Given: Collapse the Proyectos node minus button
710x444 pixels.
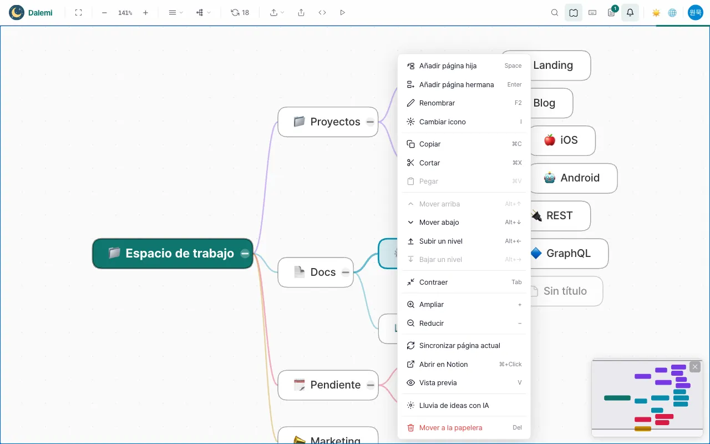Looking at the screenshot, I should click(x=370, y=122).
